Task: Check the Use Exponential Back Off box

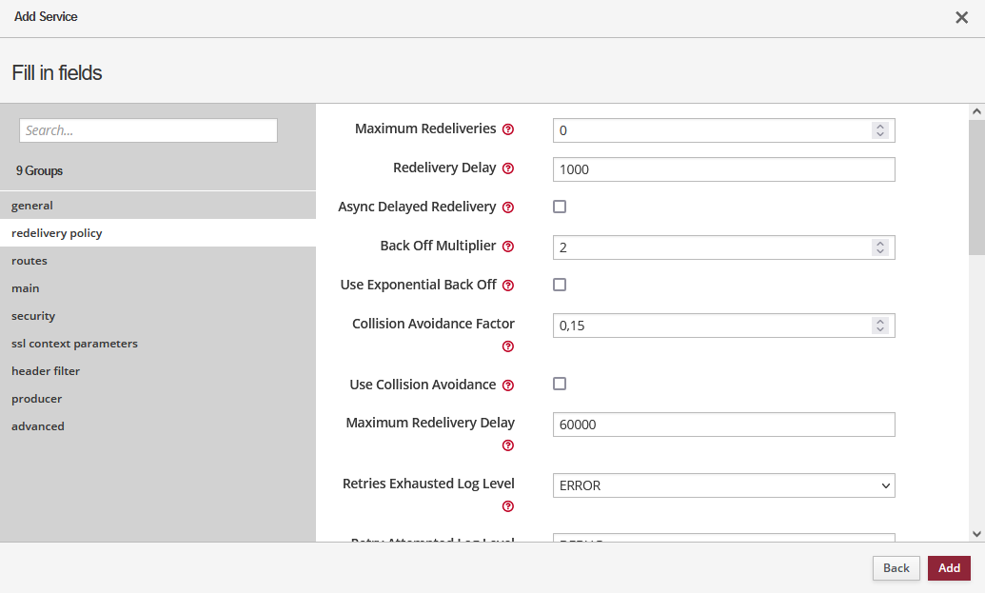Action: pyautogui.click(x=560, y=285)
